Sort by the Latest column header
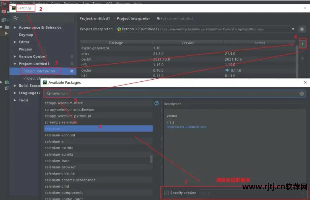This screenshot has width=310, height=200. click(259, 43)
